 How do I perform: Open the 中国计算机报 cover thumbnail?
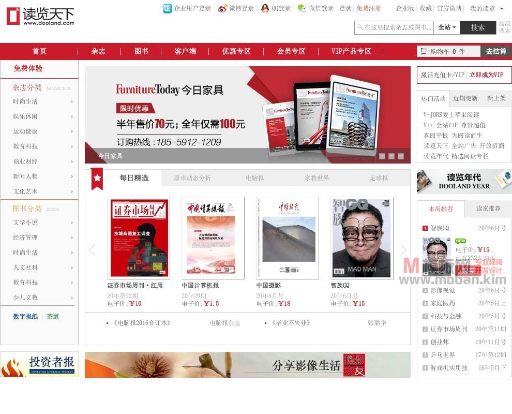click(x=213, y=238)
